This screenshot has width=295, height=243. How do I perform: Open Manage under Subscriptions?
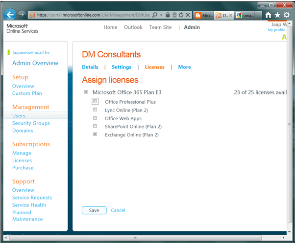[22, 153]
